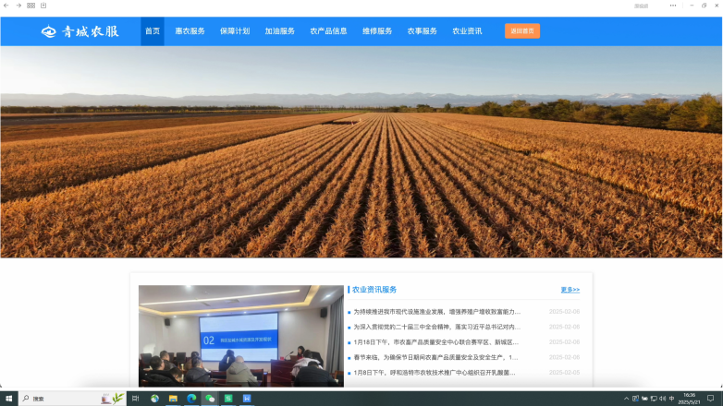Open the three-dots more options menu
723x406 pixels.
point(673,6)
